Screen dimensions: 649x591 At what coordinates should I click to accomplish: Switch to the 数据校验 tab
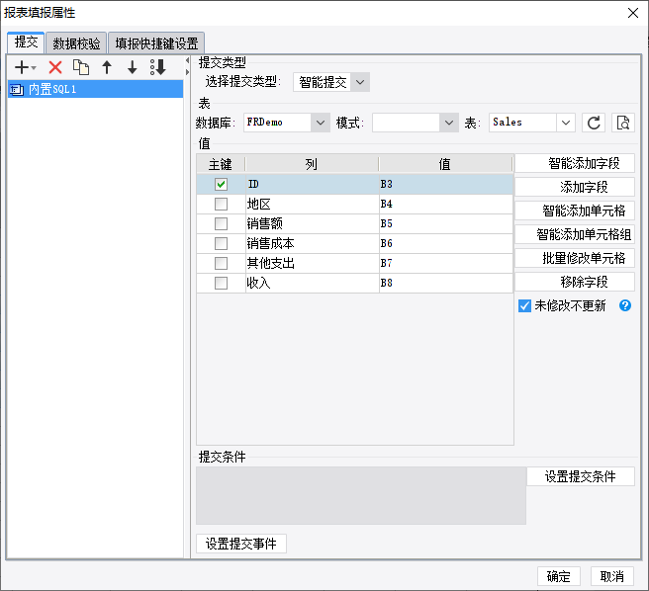[76, 43]
